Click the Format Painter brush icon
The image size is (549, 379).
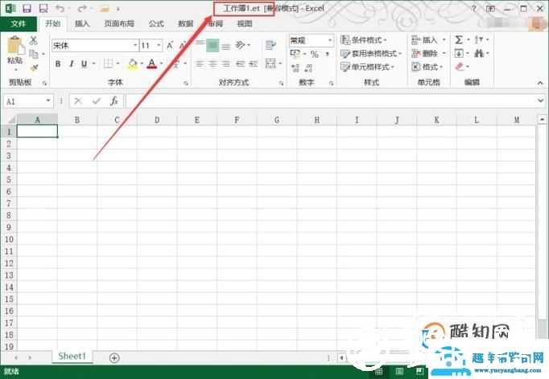click(34, 67)
